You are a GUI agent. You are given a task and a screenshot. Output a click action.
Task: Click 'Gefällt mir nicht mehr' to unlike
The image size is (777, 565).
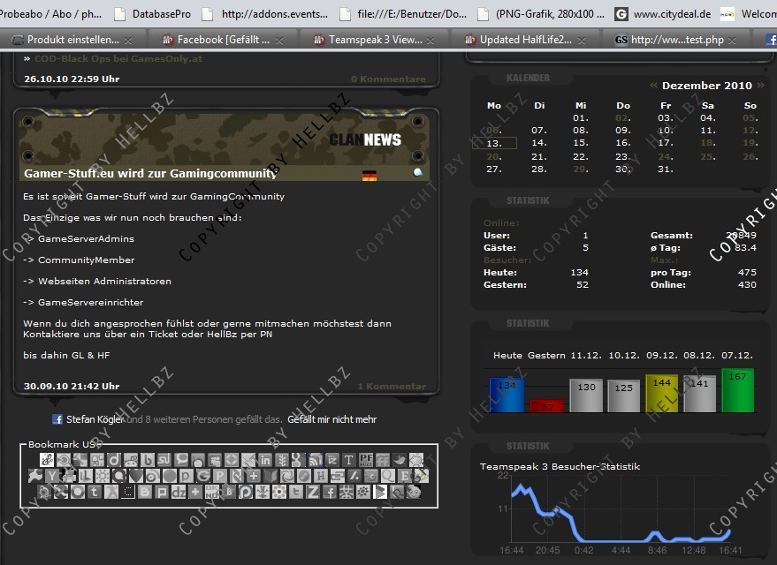point(331,419)
